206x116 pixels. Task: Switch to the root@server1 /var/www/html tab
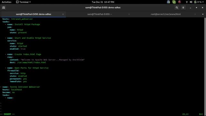[x=166, y=14]
